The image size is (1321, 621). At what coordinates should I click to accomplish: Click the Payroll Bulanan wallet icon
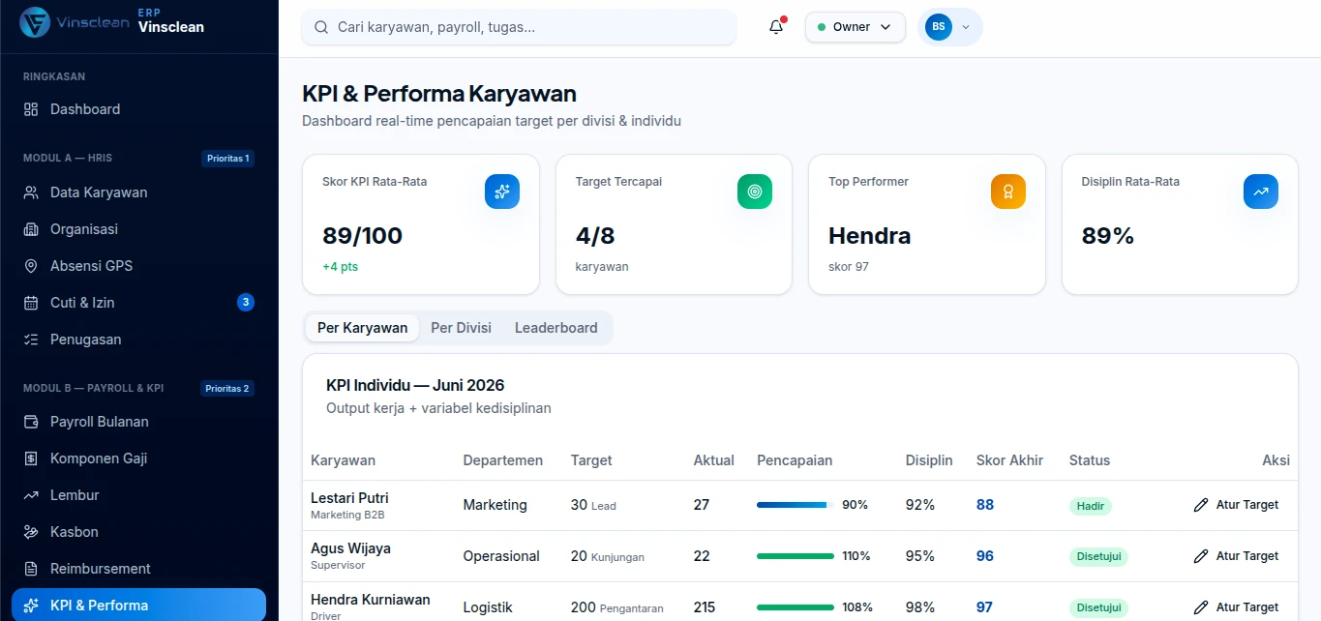[31, 422]
